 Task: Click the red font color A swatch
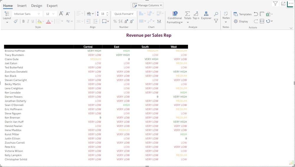[48, 22]
